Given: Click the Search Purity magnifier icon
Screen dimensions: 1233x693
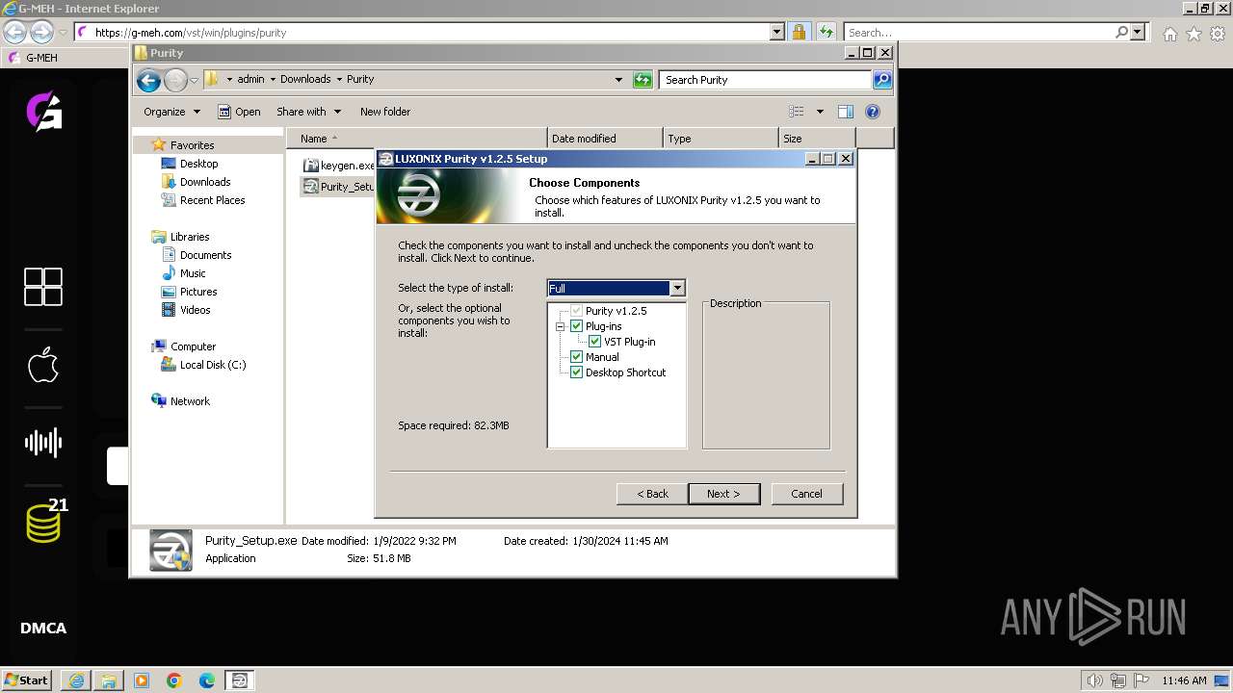Looking at the screenshot, I should click(881, 80).
